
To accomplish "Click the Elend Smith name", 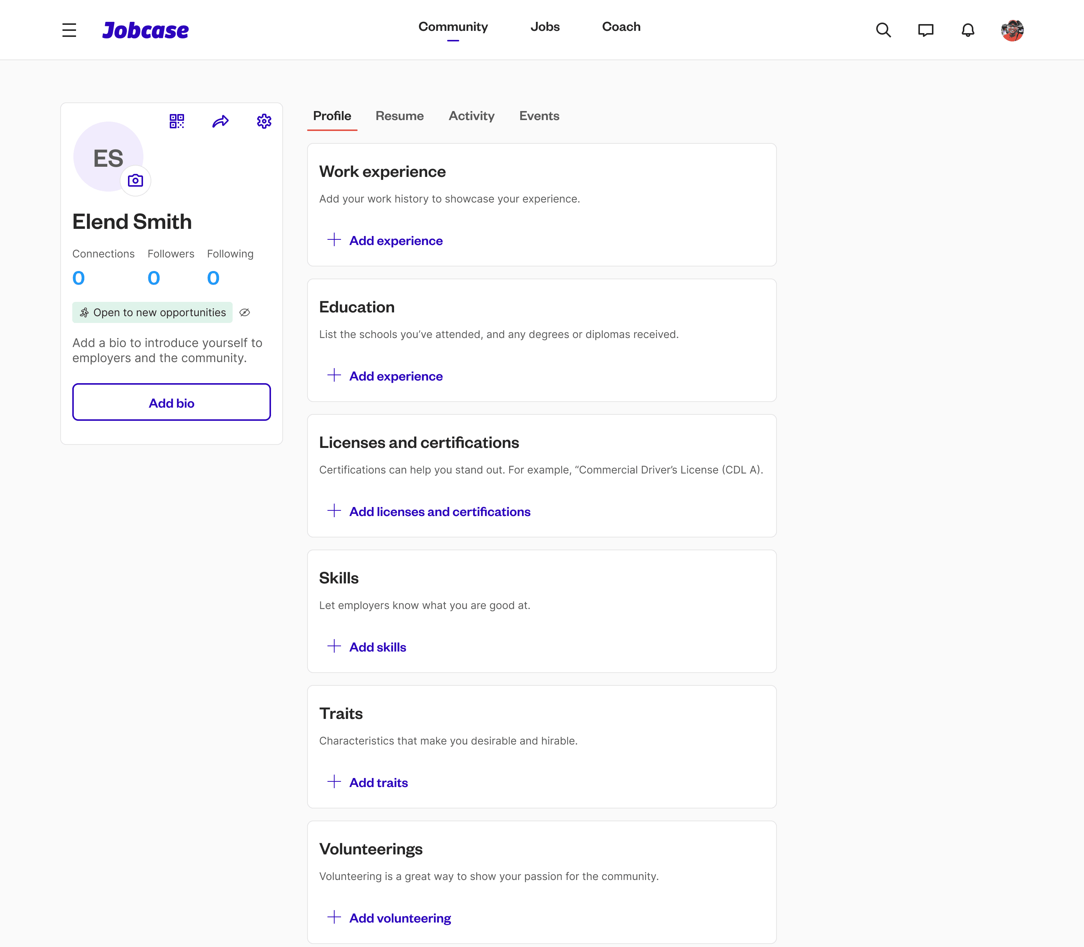I will tap(132, 221).
